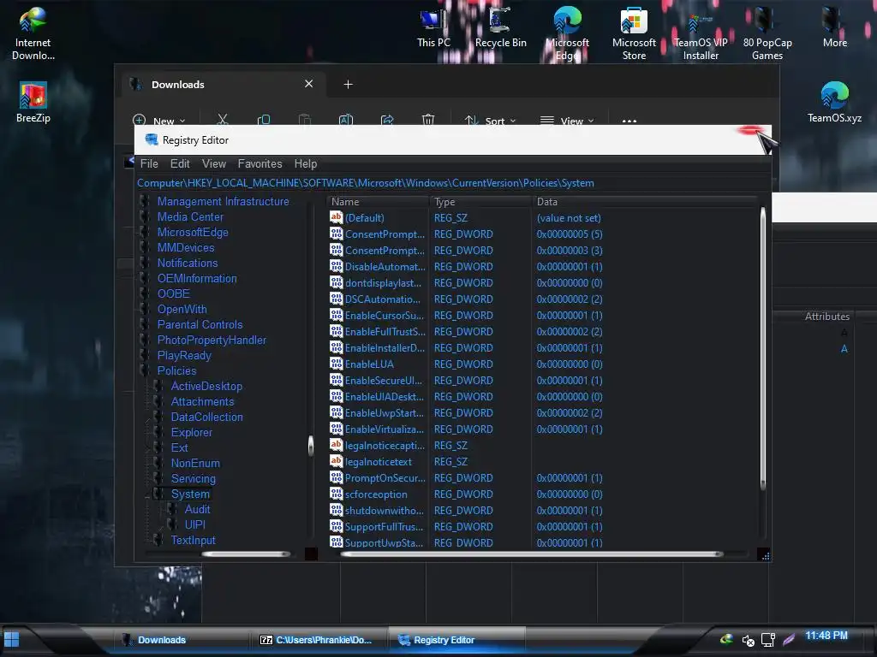This screenshot has height=657, width=877.
Task: Open the TeamOS.xyz desktop shortcut
Action: pyautogui.click(x=834, y=103)
